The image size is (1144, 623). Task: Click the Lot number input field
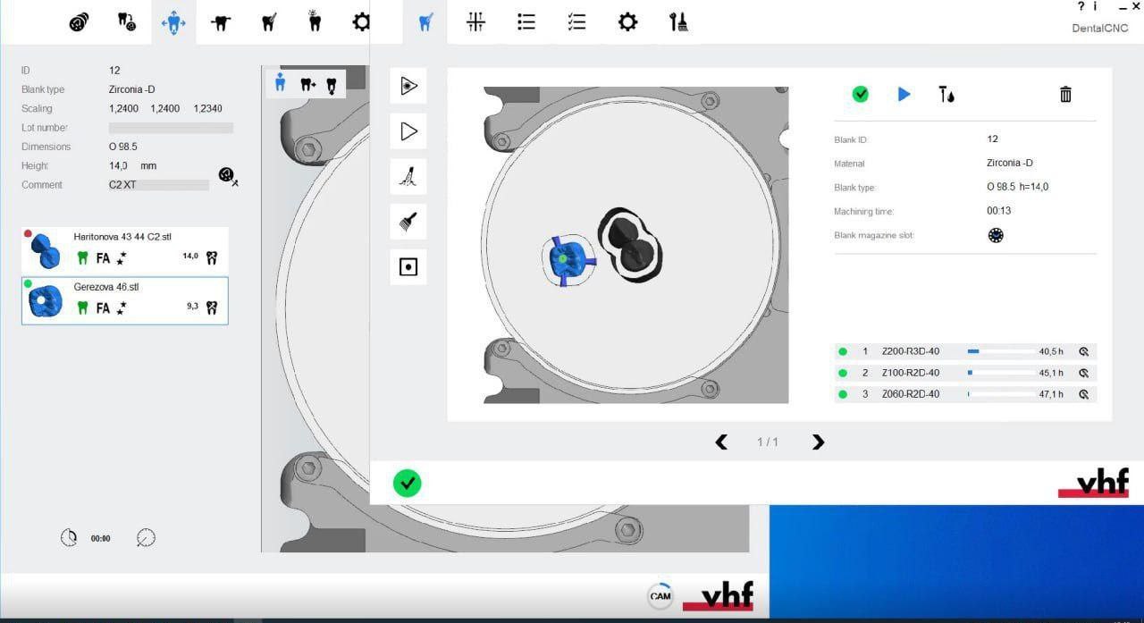(171, 128)
